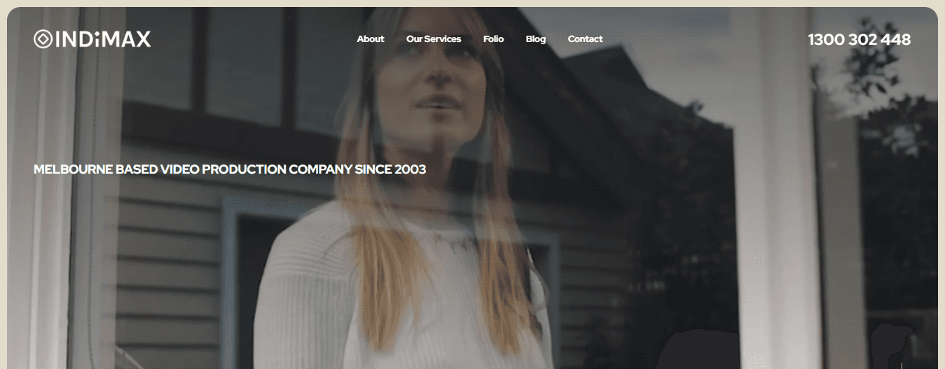Return home via the Indimax header logo
This screenshot has height=369, width=945.
tap(92, 39)
